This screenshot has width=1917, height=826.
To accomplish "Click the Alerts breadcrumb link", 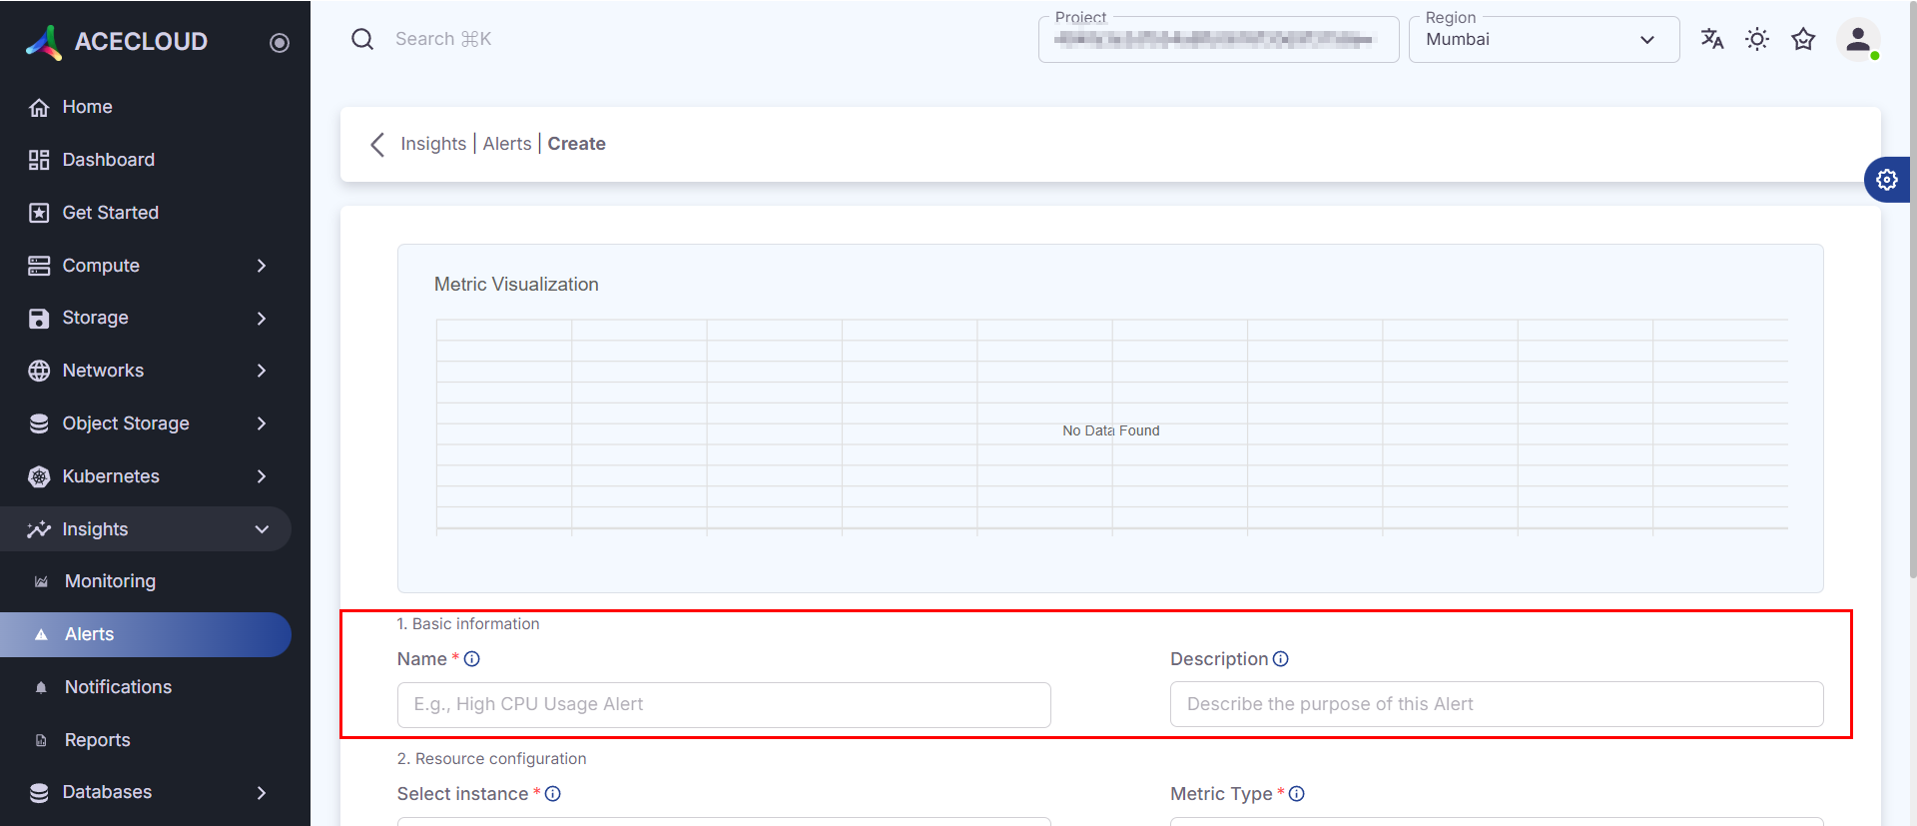I will click(507, 144).
